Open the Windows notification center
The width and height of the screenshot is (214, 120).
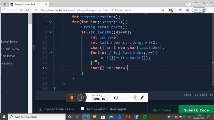tap(208, 117)
